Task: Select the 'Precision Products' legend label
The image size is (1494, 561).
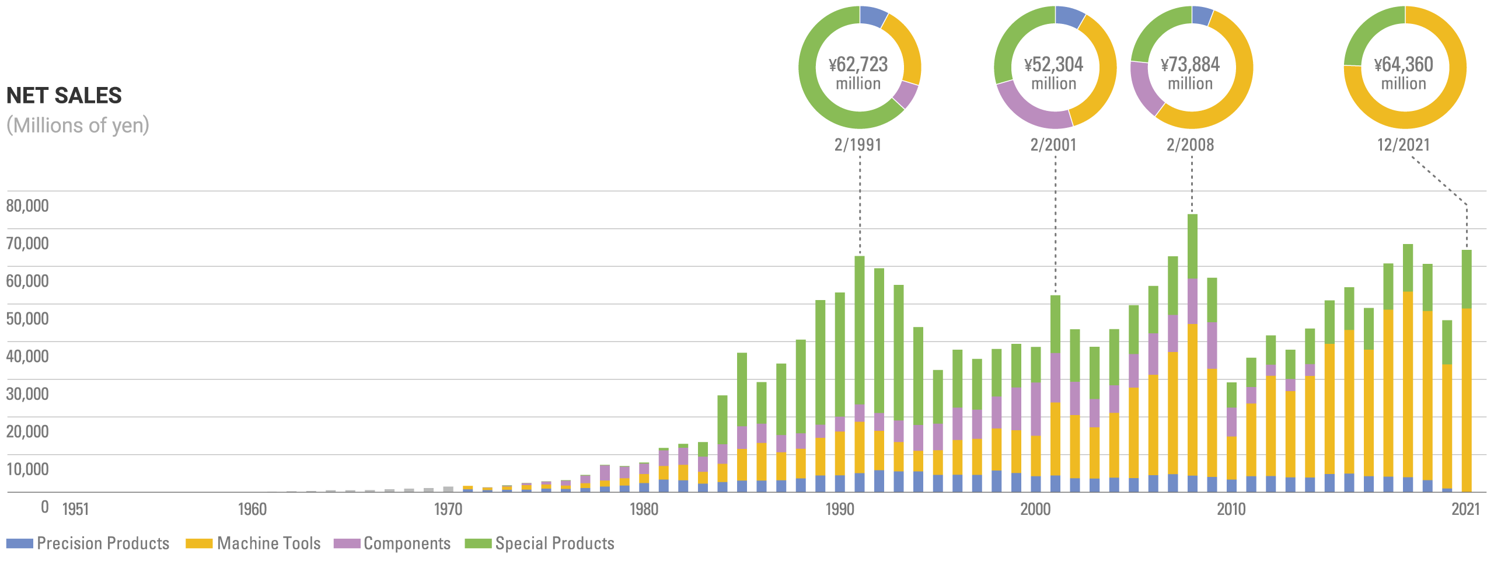Action: click(x=103, y=543)
